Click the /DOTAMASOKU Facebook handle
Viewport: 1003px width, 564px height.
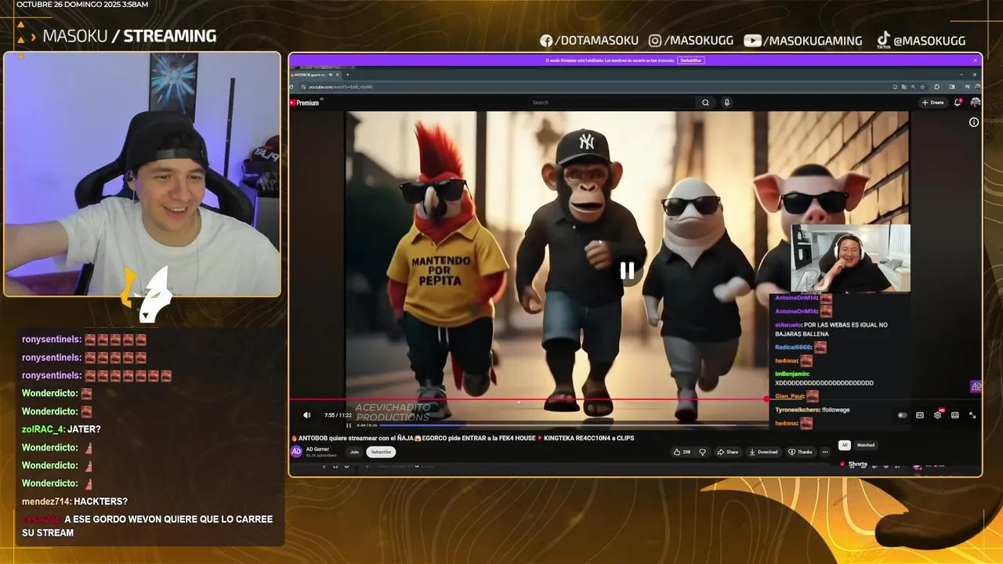[589, 41]
